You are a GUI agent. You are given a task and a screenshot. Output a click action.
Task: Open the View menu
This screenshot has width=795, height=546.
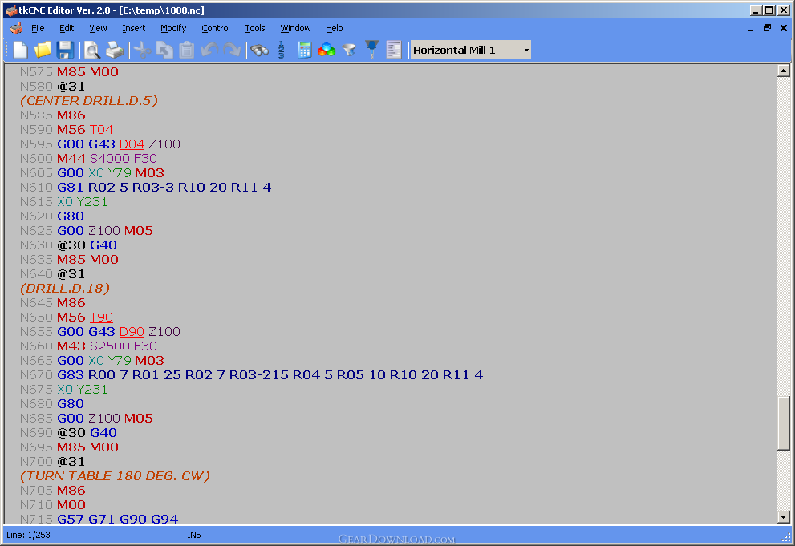click(x=98, y=28)
